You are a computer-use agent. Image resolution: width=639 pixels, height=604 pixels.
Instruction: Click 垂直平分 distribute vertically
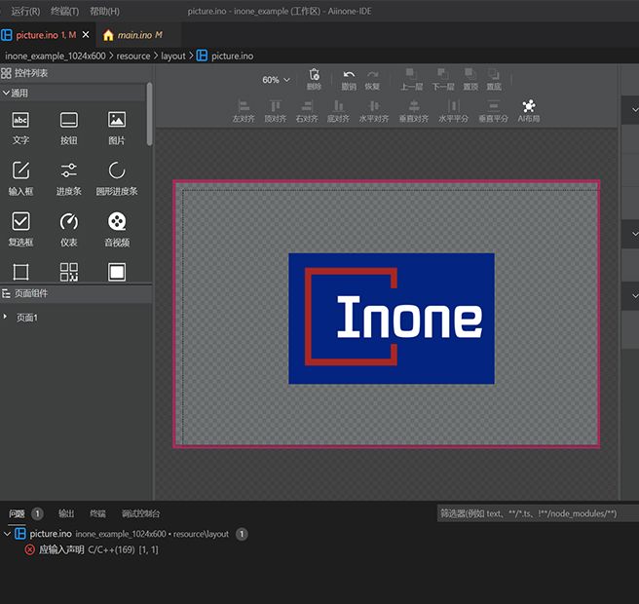click(493, 111)
